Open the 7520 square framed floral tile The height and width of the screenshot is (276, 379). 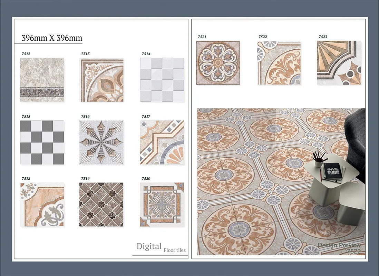coord(162,205)
